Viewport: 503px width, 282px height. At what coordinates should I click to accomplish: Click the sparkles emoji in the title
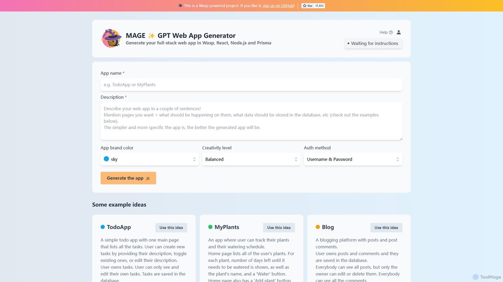click(151, 36)
